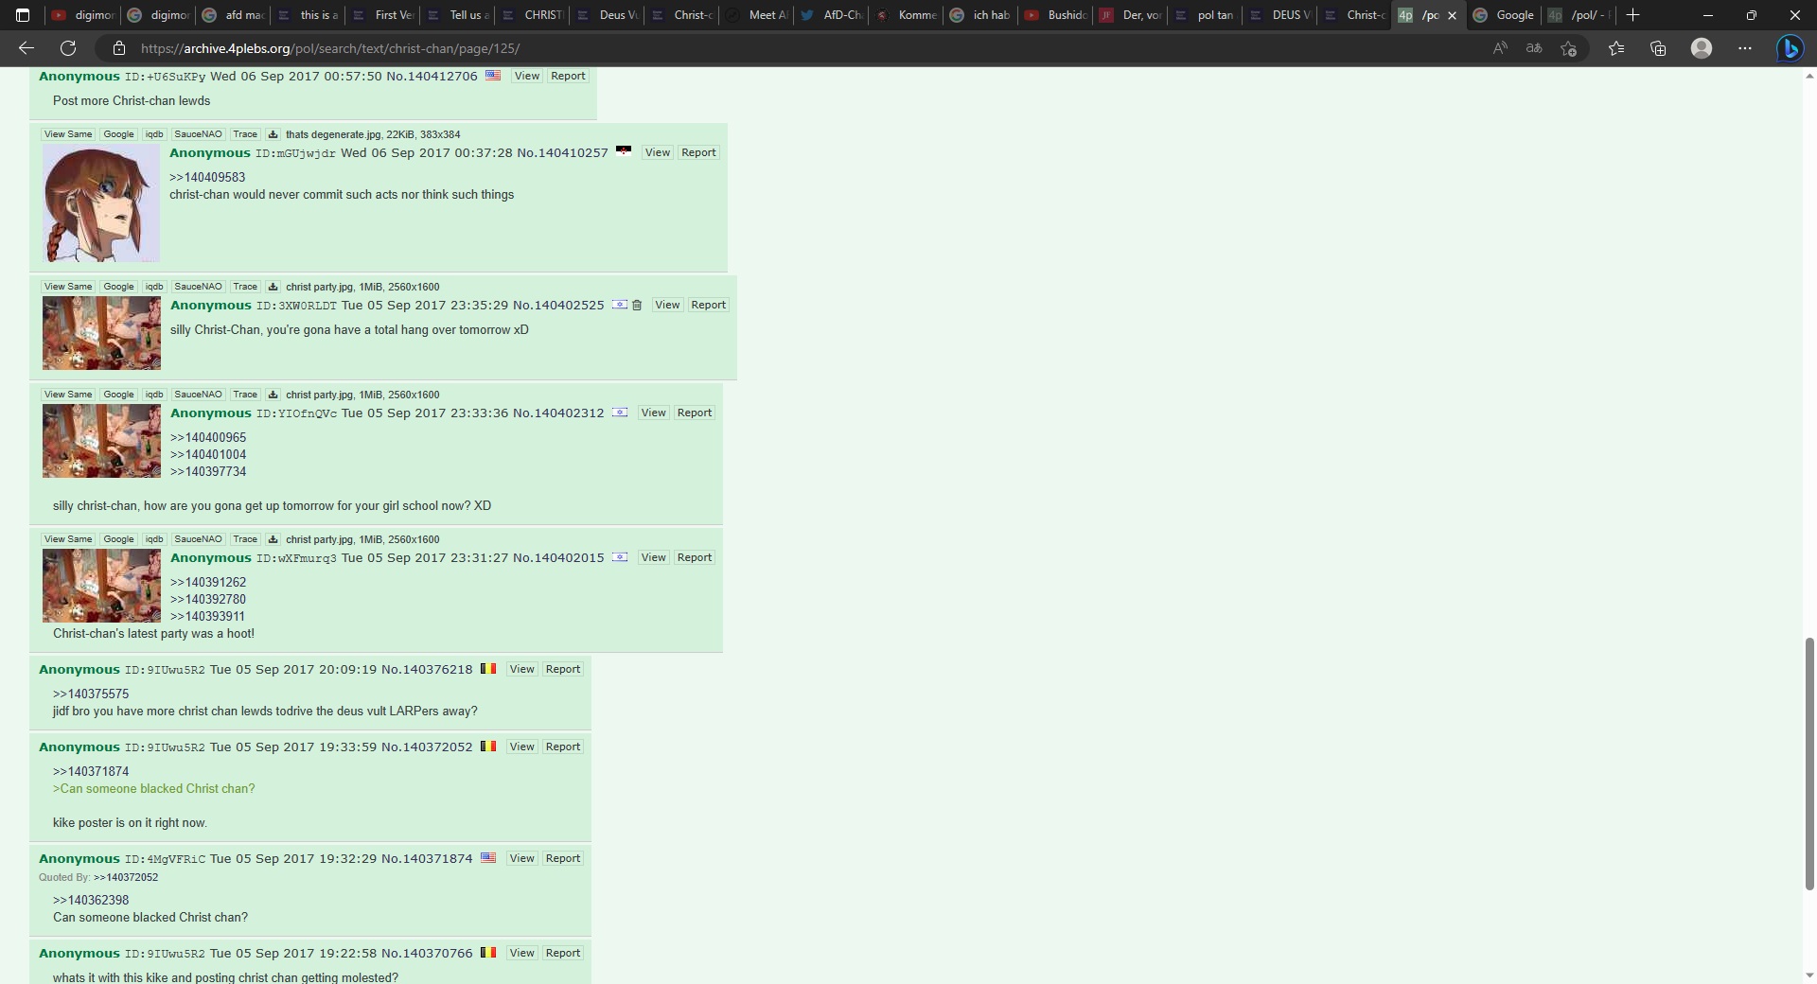The height and width of the screenshot is (984, 1817).
Task: Switch to the Bushido tab
Action: 1056,15
